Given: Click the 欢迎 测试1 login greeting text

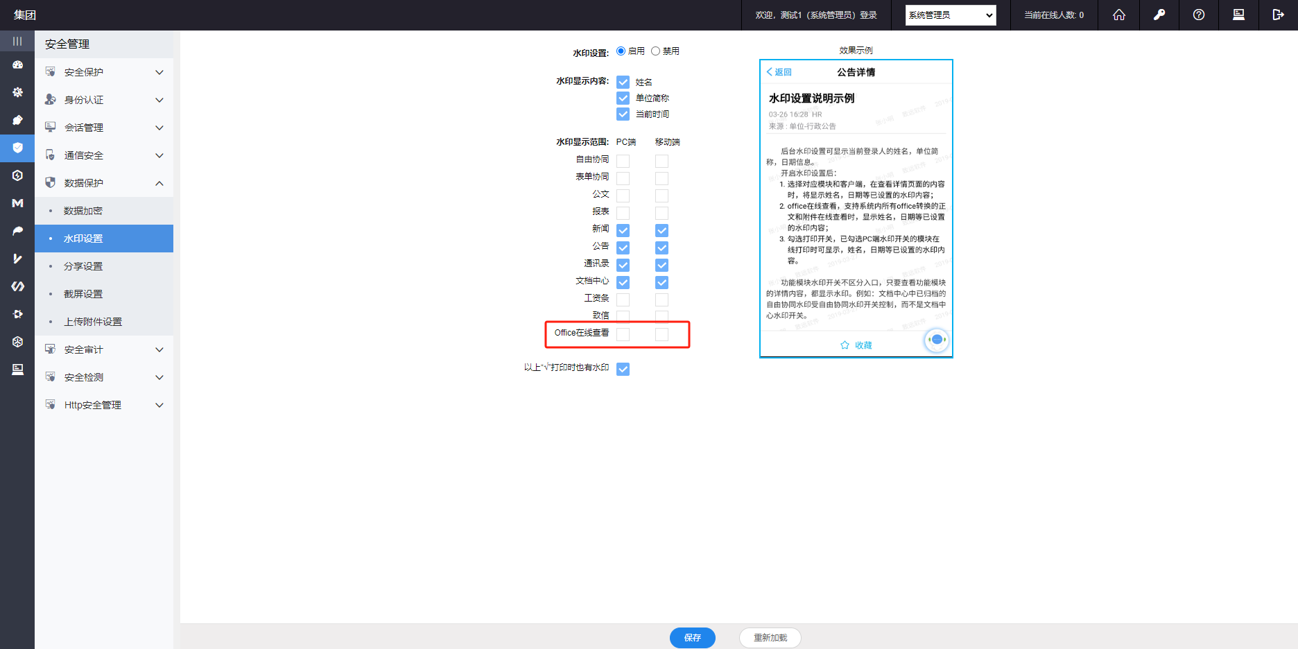Looking at the screenshot, I should coord(816,15).
